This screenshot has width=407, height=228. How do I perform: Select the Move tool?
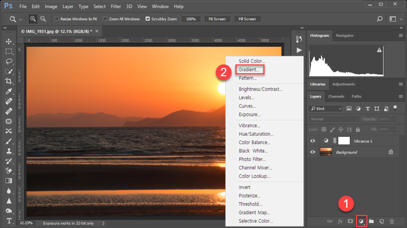tap(8, 42)
